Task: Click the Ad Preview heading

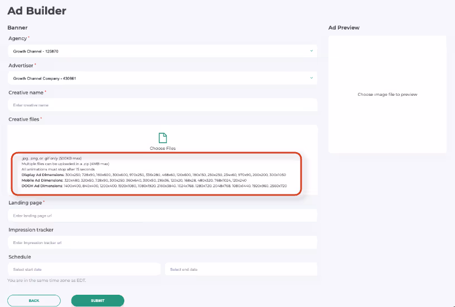Action: tap(344, 27)
